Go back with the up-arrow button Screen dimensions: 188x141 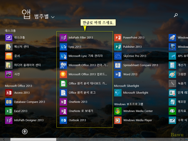coord(25,132)
